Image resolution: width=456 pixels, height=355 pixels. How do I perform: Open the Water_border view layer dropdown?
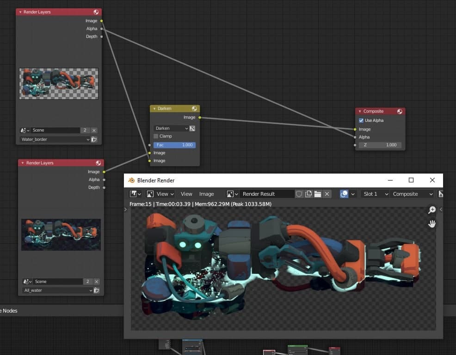55,139
